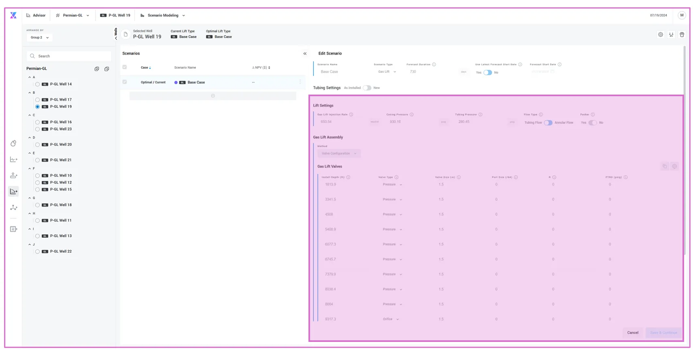
Task: Open the Arrange By Group 2 dropdown
Action: [x=40, y=38]
